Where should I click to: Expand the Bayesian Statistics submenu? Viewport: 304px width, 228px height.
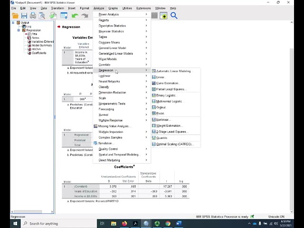pyautogui.click(x=122, y=31)
